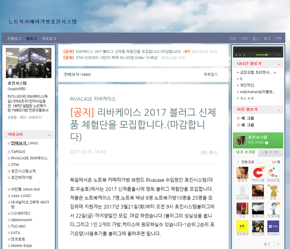The height and width of the screenshot is (249, 290).
Task: Select 효진제작가방 category
Action: [x=22, y=177]
